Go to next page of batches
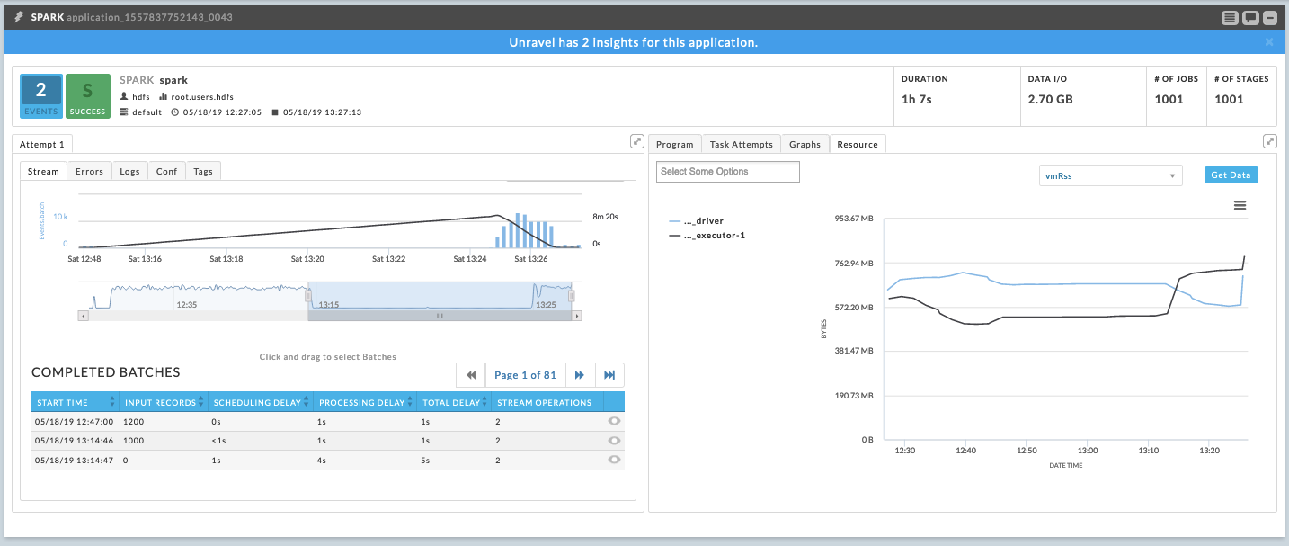 580,375
